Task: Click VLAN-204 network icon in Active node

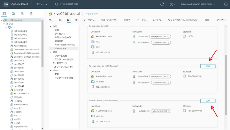Action: click(x=134, y=36)
